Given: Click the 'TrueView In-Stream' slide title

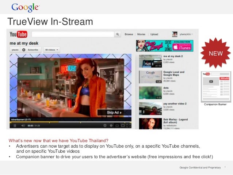Looking at the screenshot, I should (x=50, y=22).
